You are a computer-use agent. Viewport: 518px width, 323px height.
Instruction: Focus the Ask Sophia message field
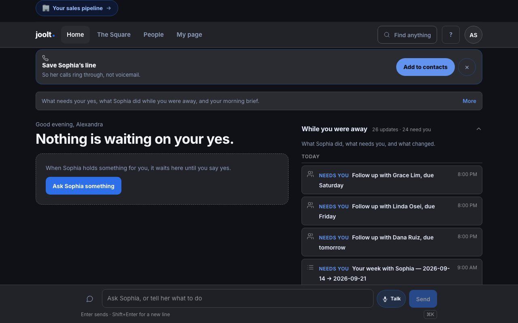238,298
